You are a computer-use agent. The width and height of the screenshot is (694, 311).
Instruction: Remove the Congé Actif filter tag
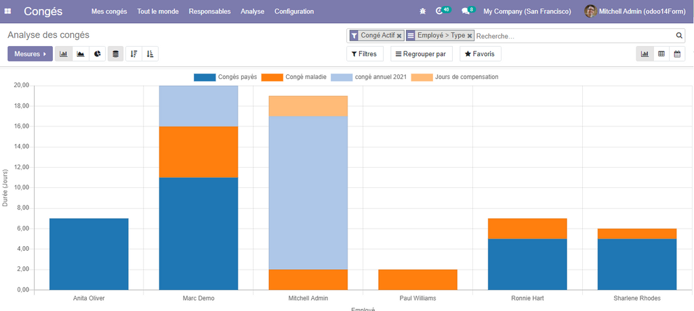(399, 36)
